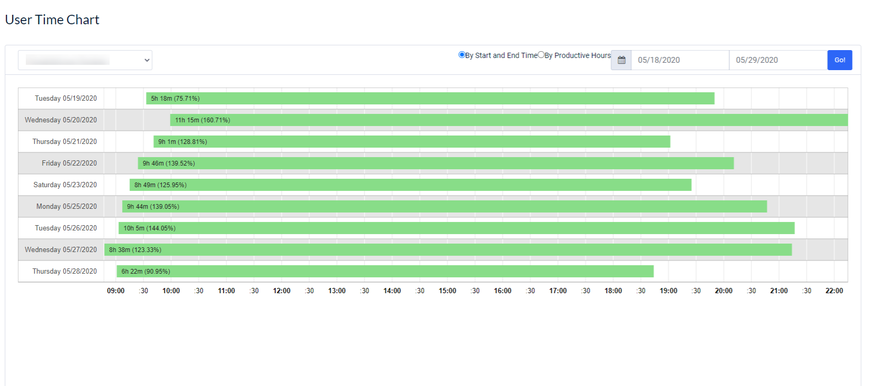Click the row label Tuesday 05/19/2020
The height and width of the screenshot is (386, 871).
pyautogui.click(x=66, y=99)
